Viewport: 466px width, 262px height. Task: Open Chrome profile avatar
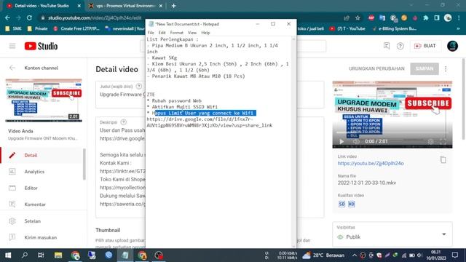click(448, 17)
